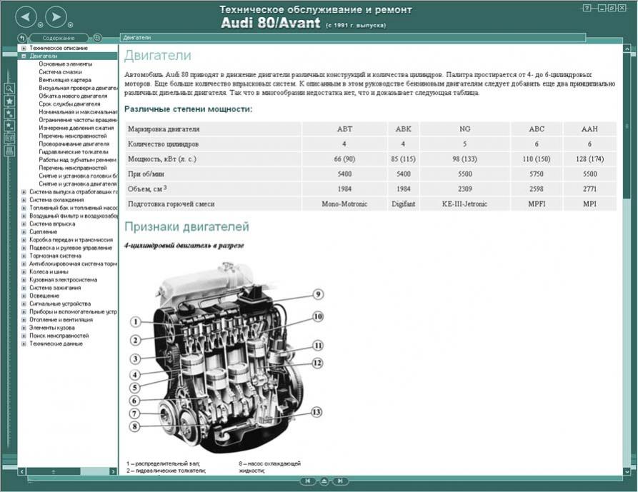
Task: Select Основные элементы in the tree
Action: pos(66,64)
